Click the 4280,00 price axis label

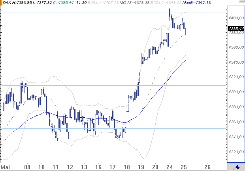[x=236, y=107]
